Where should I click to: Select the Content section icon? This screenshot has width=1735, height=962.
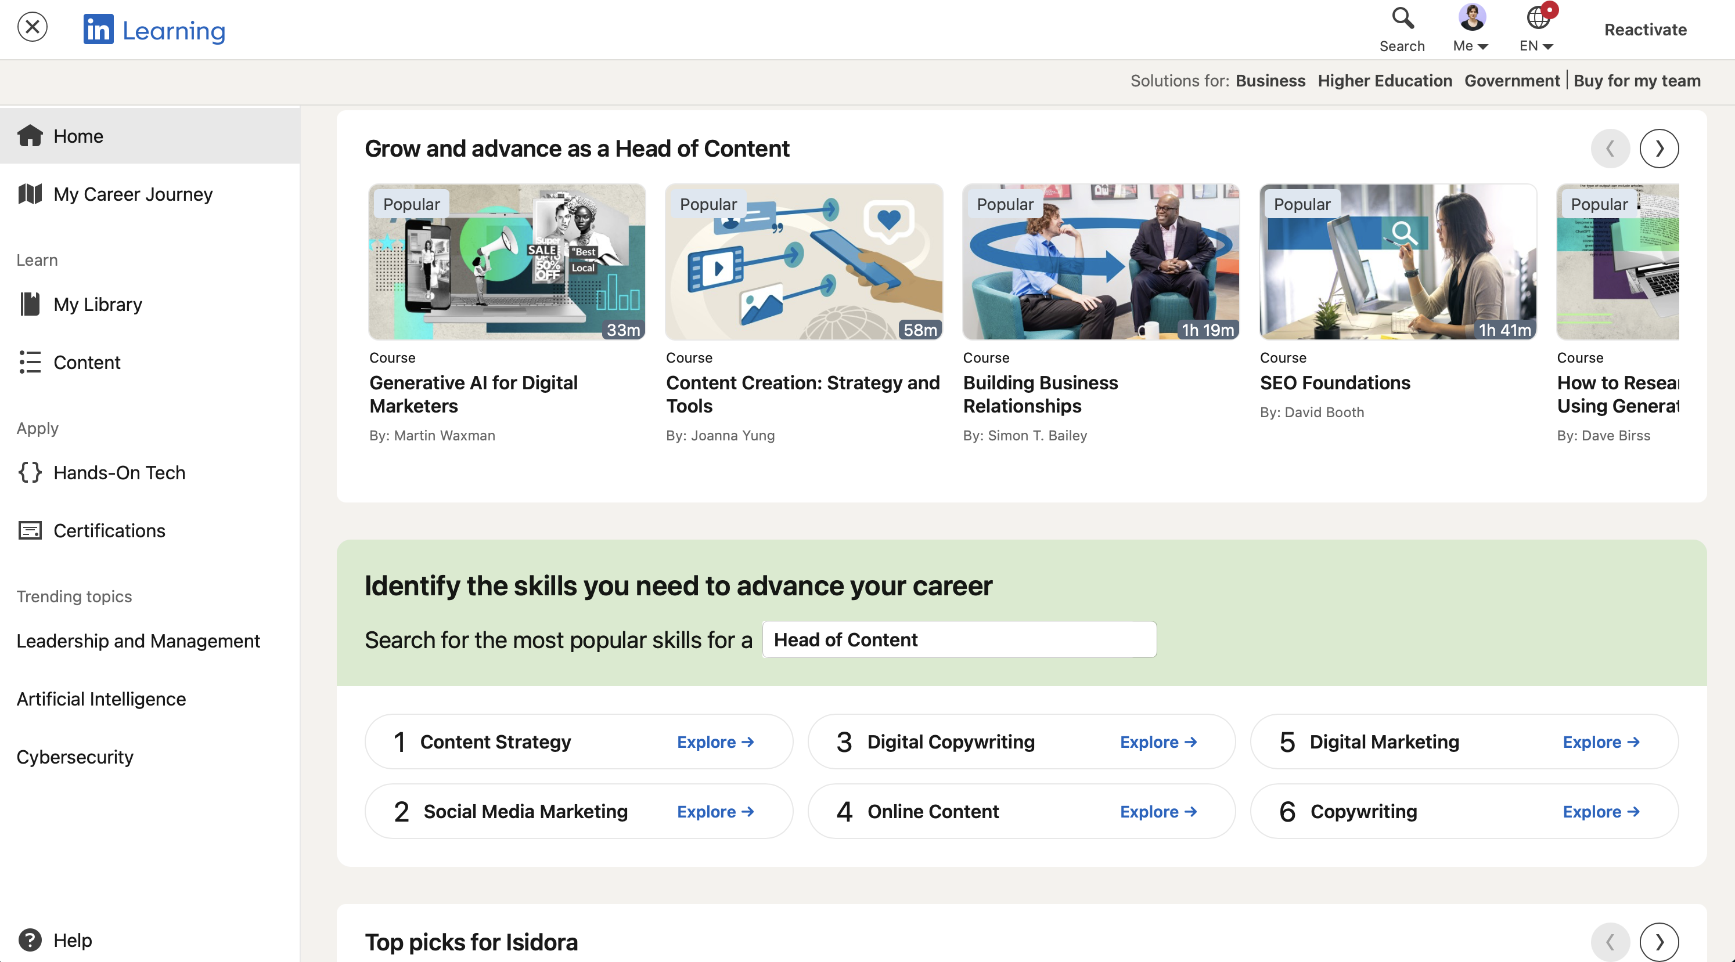click(x=30, y=362)
